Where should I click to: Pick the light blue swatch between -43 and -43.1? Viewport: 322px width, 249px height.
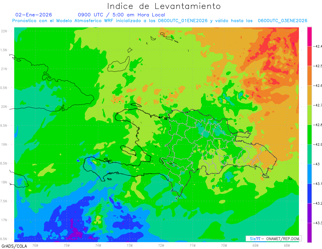pos(309,174)
